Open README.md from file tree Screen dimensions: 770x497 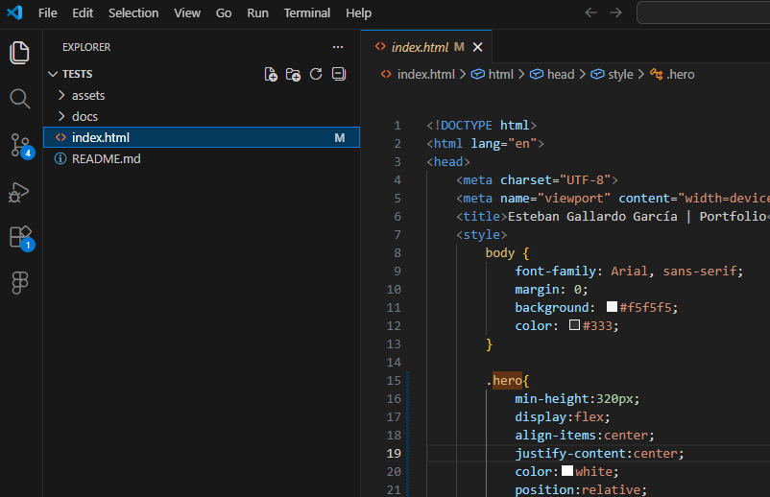(106, 158)
